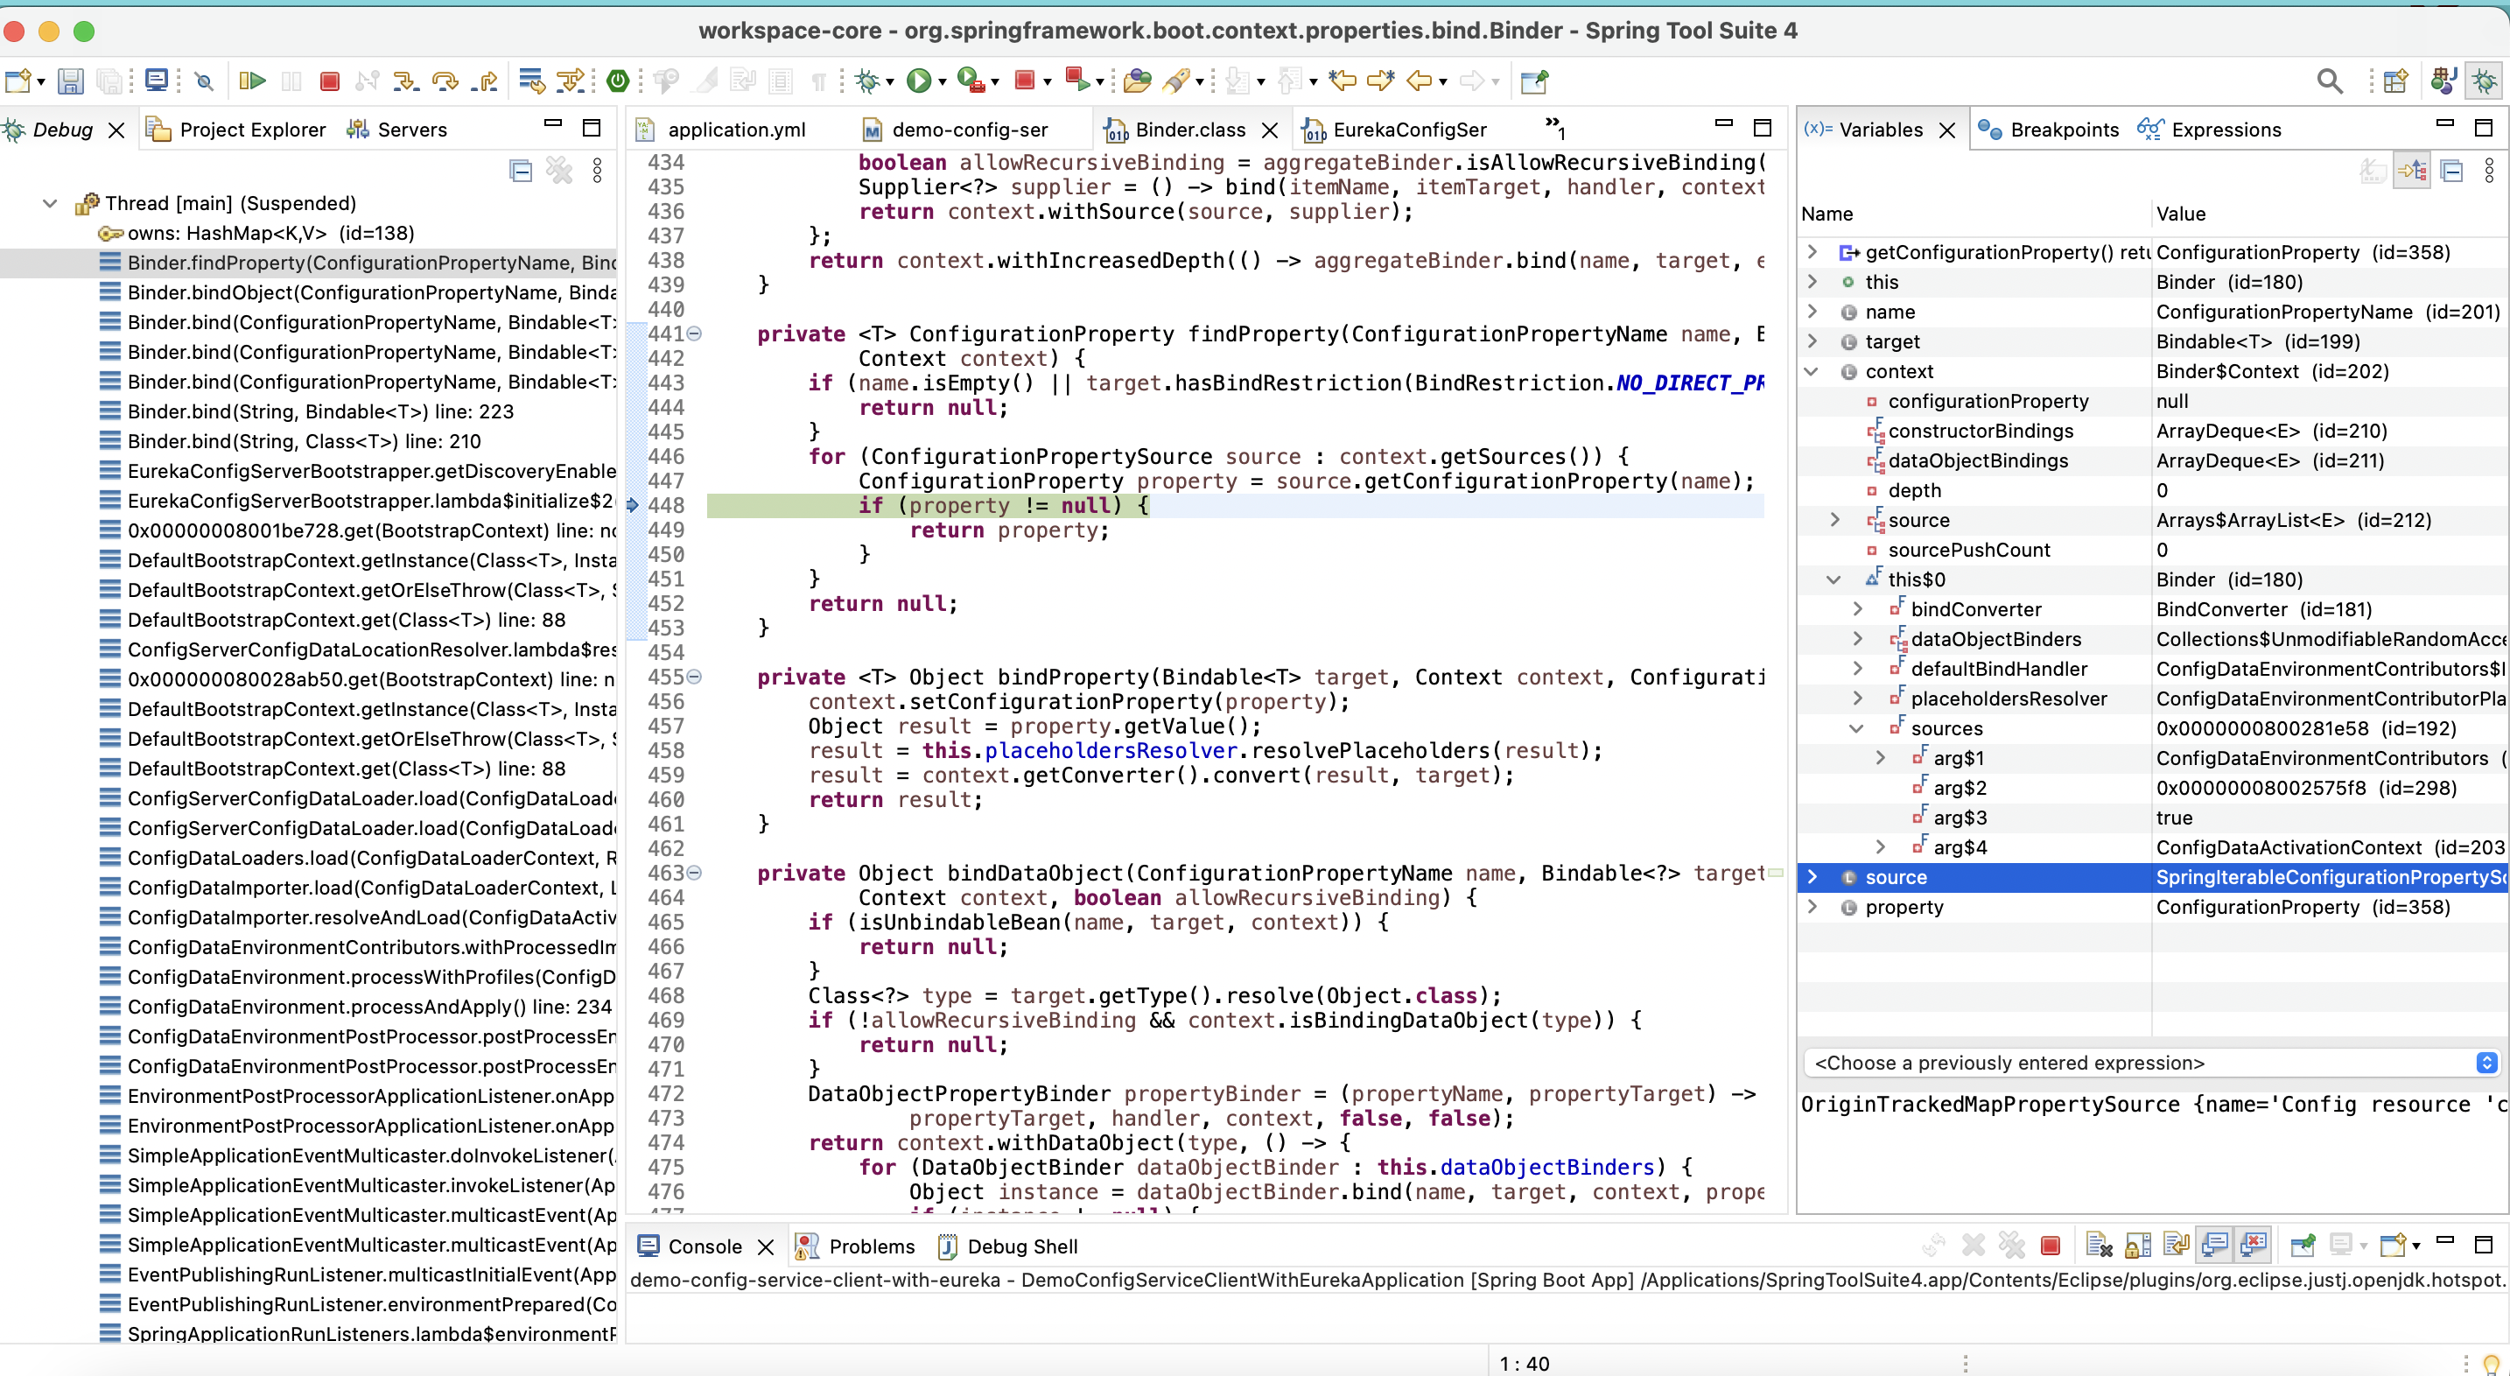This screenshot has width=2510, height=1376.
Task: Select the Binder.bind(String, Bindable<T>) line 223 frame
Action: [320, 411]
